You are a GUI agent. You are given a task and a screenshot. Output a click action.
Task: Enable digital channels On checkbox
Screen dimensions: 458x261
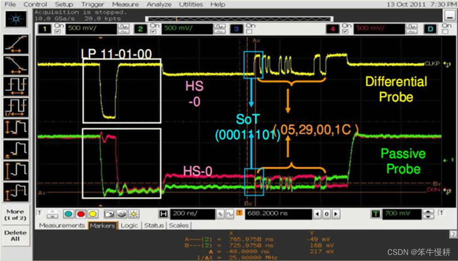tap(445, 31)
